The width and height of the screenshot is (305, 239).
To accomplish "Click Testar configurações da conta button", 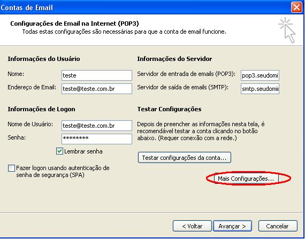I will pos(185,158).
